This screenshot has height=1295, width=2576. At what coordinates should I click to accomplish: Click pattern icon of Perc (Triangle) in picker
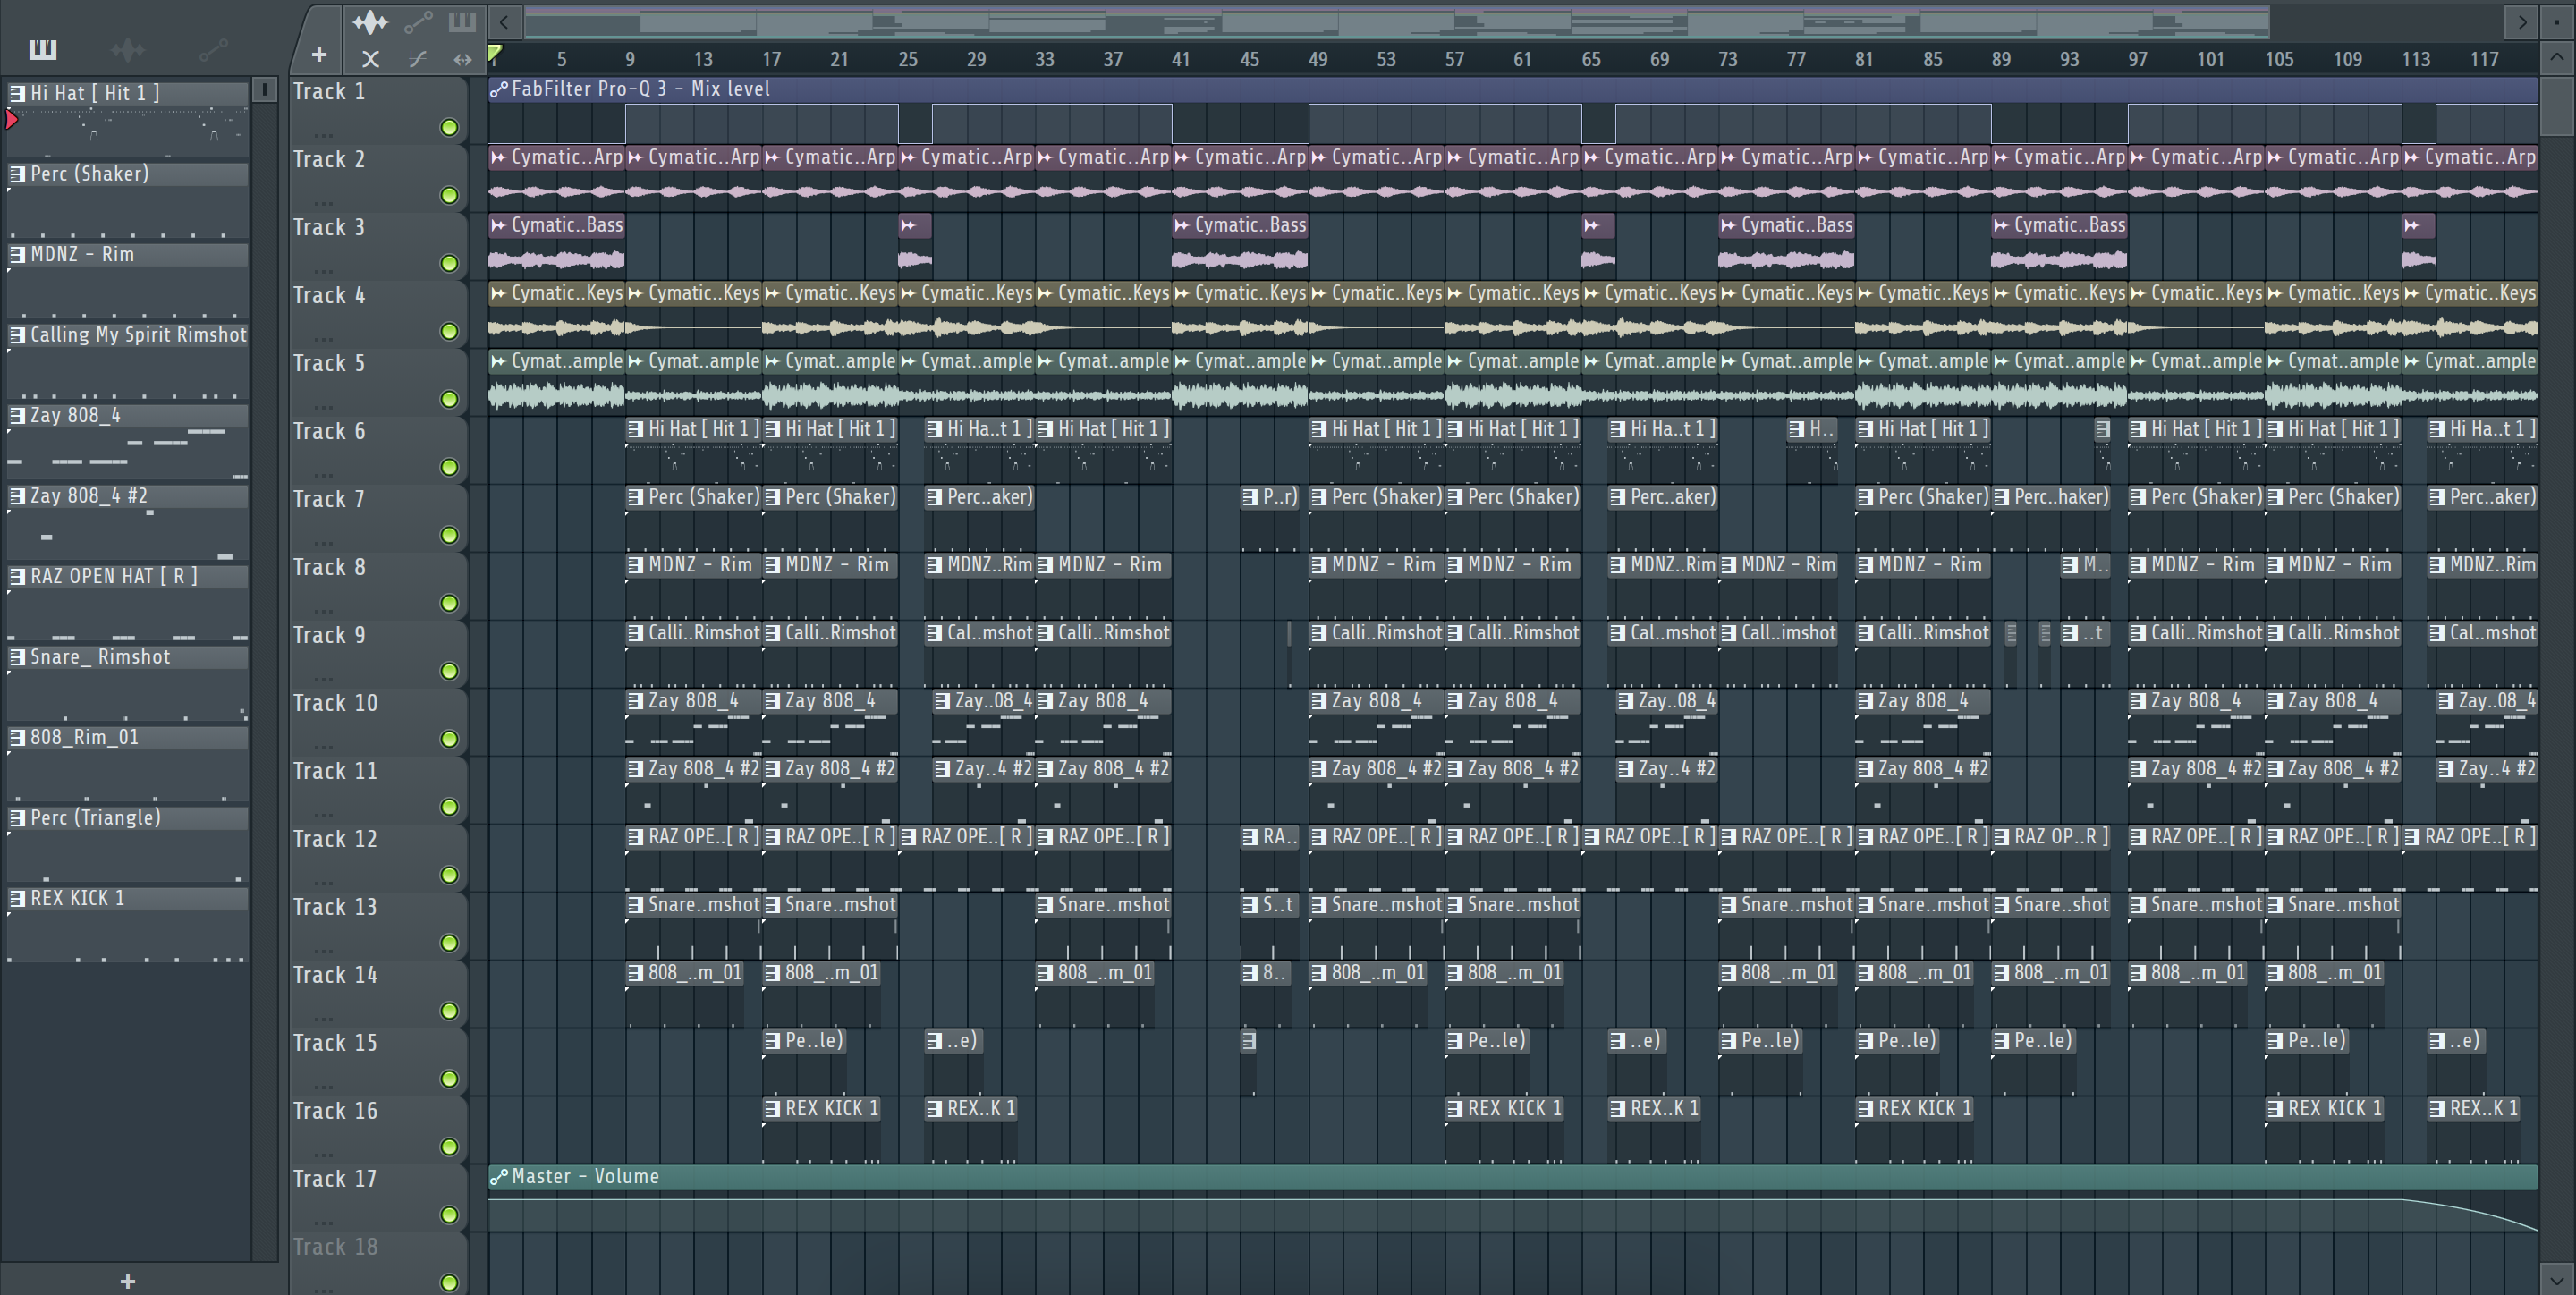point(17,818)
